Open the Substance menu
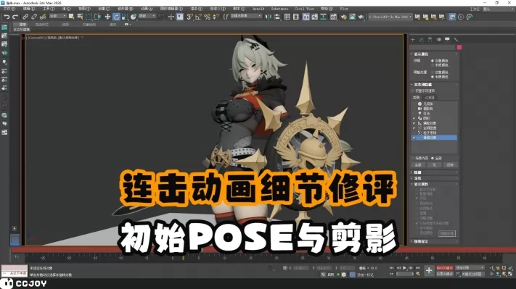 coord(279,9)
